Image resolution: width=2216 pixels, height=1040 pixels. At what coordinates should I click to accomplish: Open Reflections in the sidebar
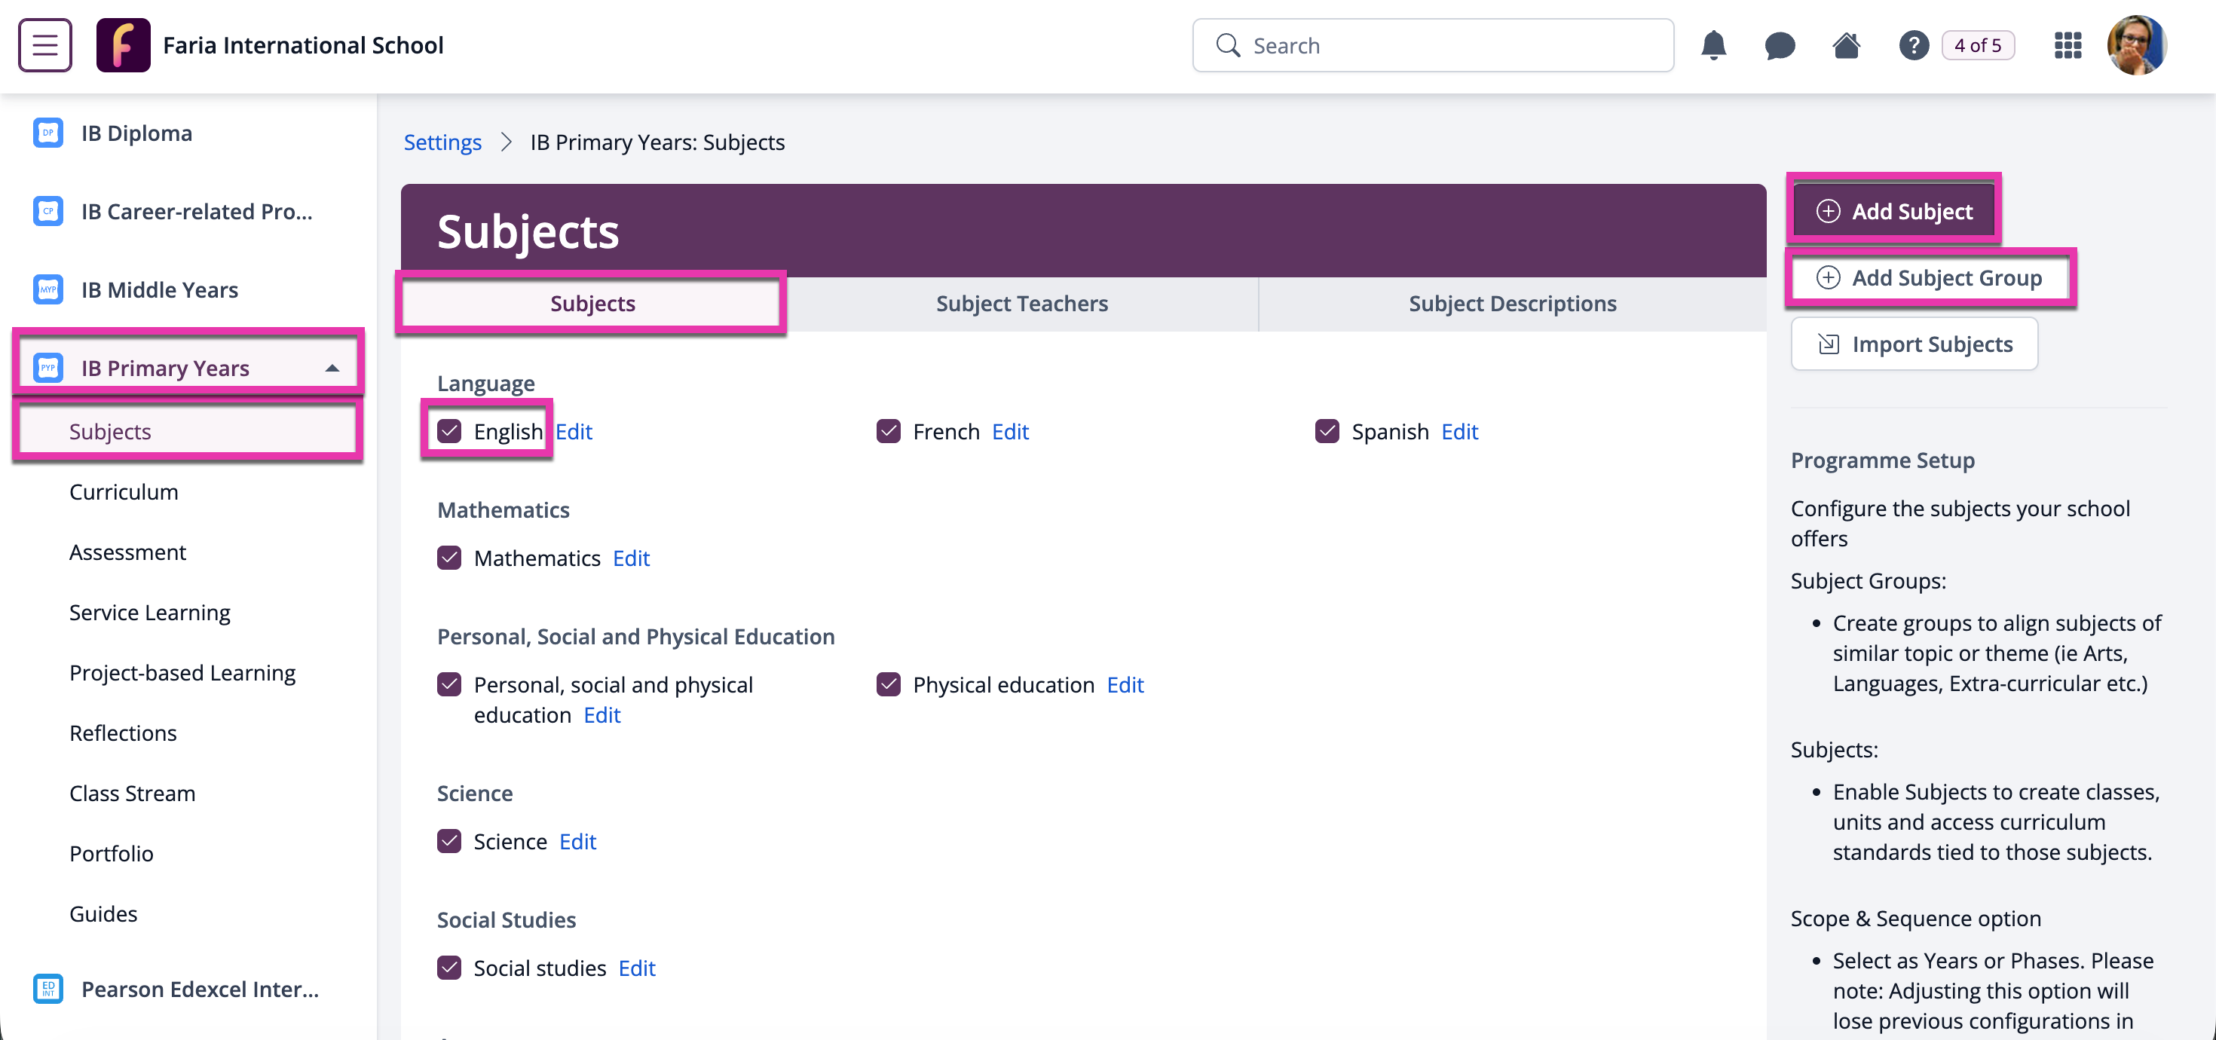(123, 733)
